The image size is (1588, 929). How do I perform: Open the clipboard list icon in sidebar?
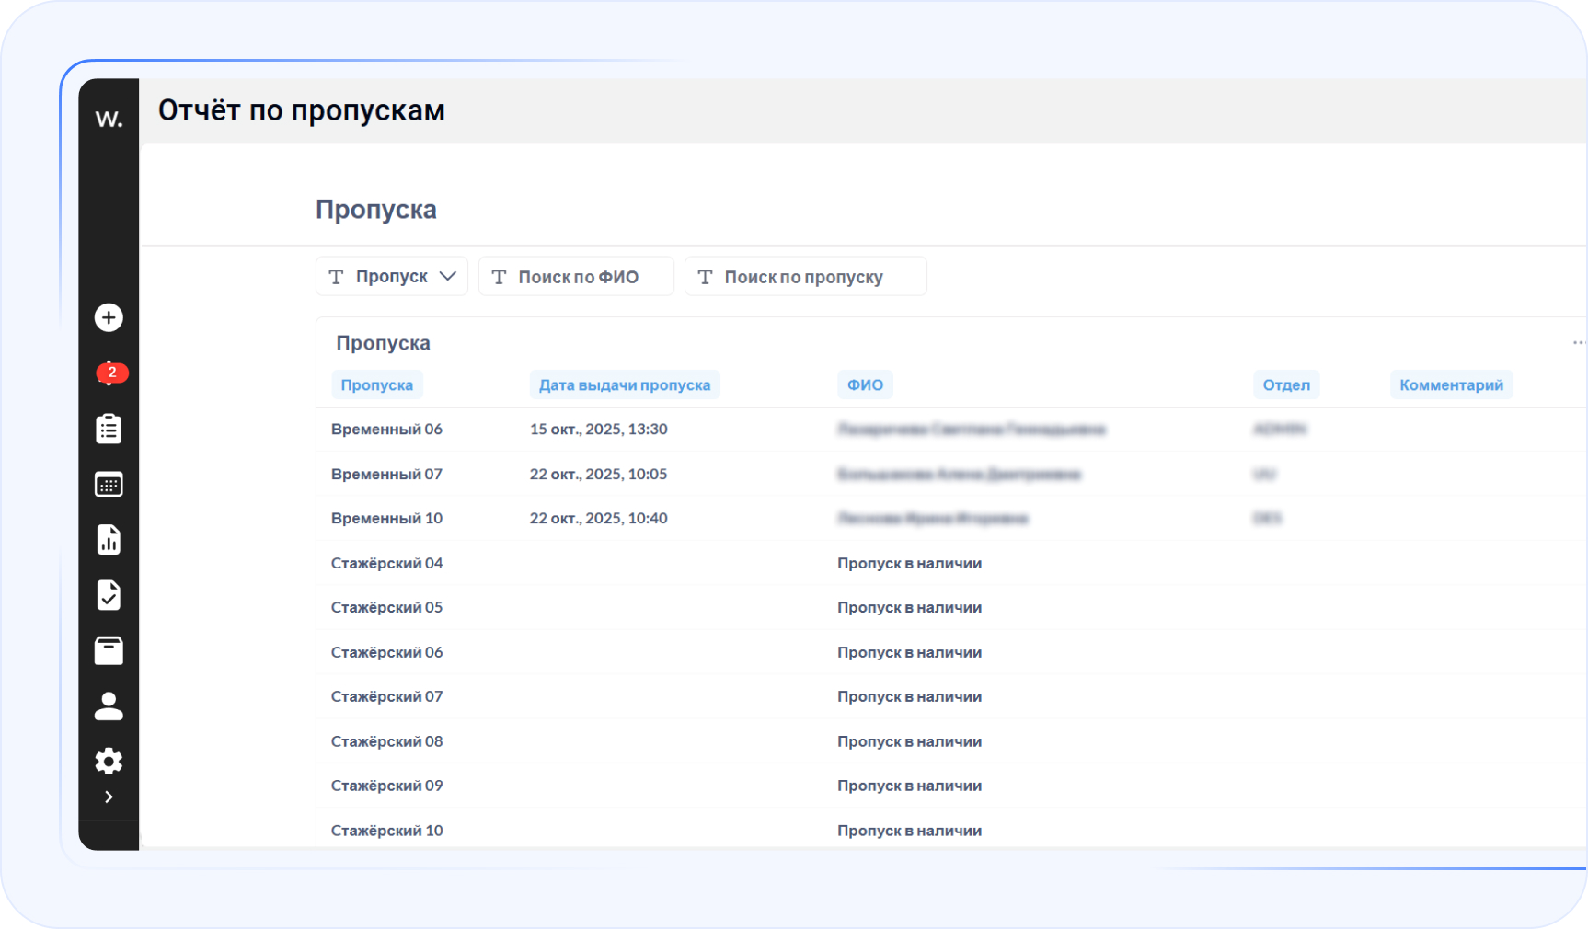(109, 429)
